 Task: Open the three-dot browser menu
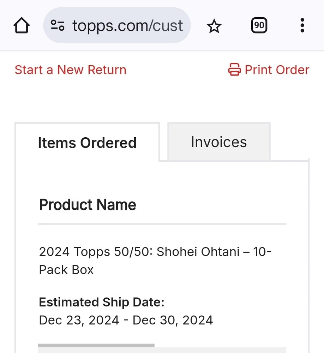coord(302,25)
